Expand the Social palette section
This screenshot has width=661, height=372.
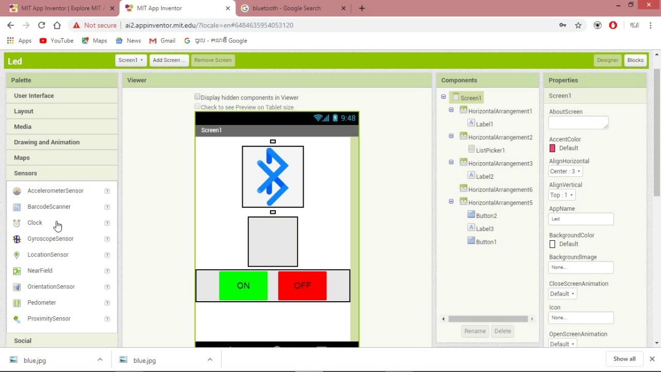coord(62,340)
